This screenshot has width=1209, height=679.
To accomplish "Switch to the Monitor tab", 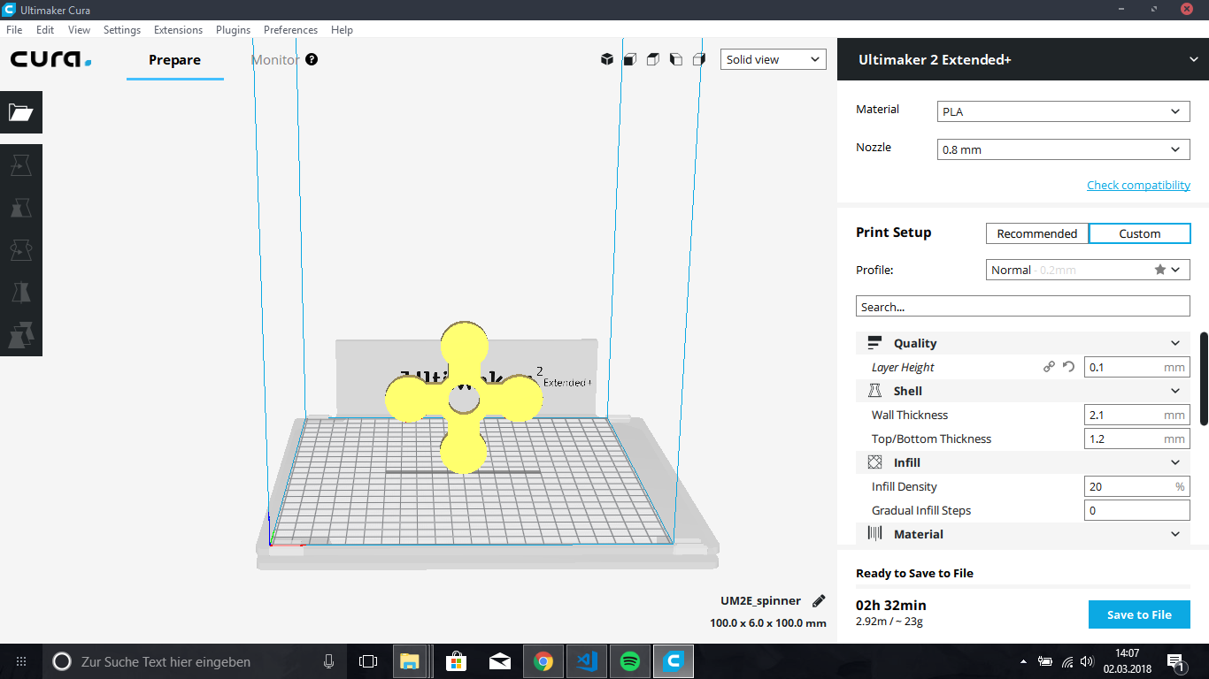I will pos(274,59).
